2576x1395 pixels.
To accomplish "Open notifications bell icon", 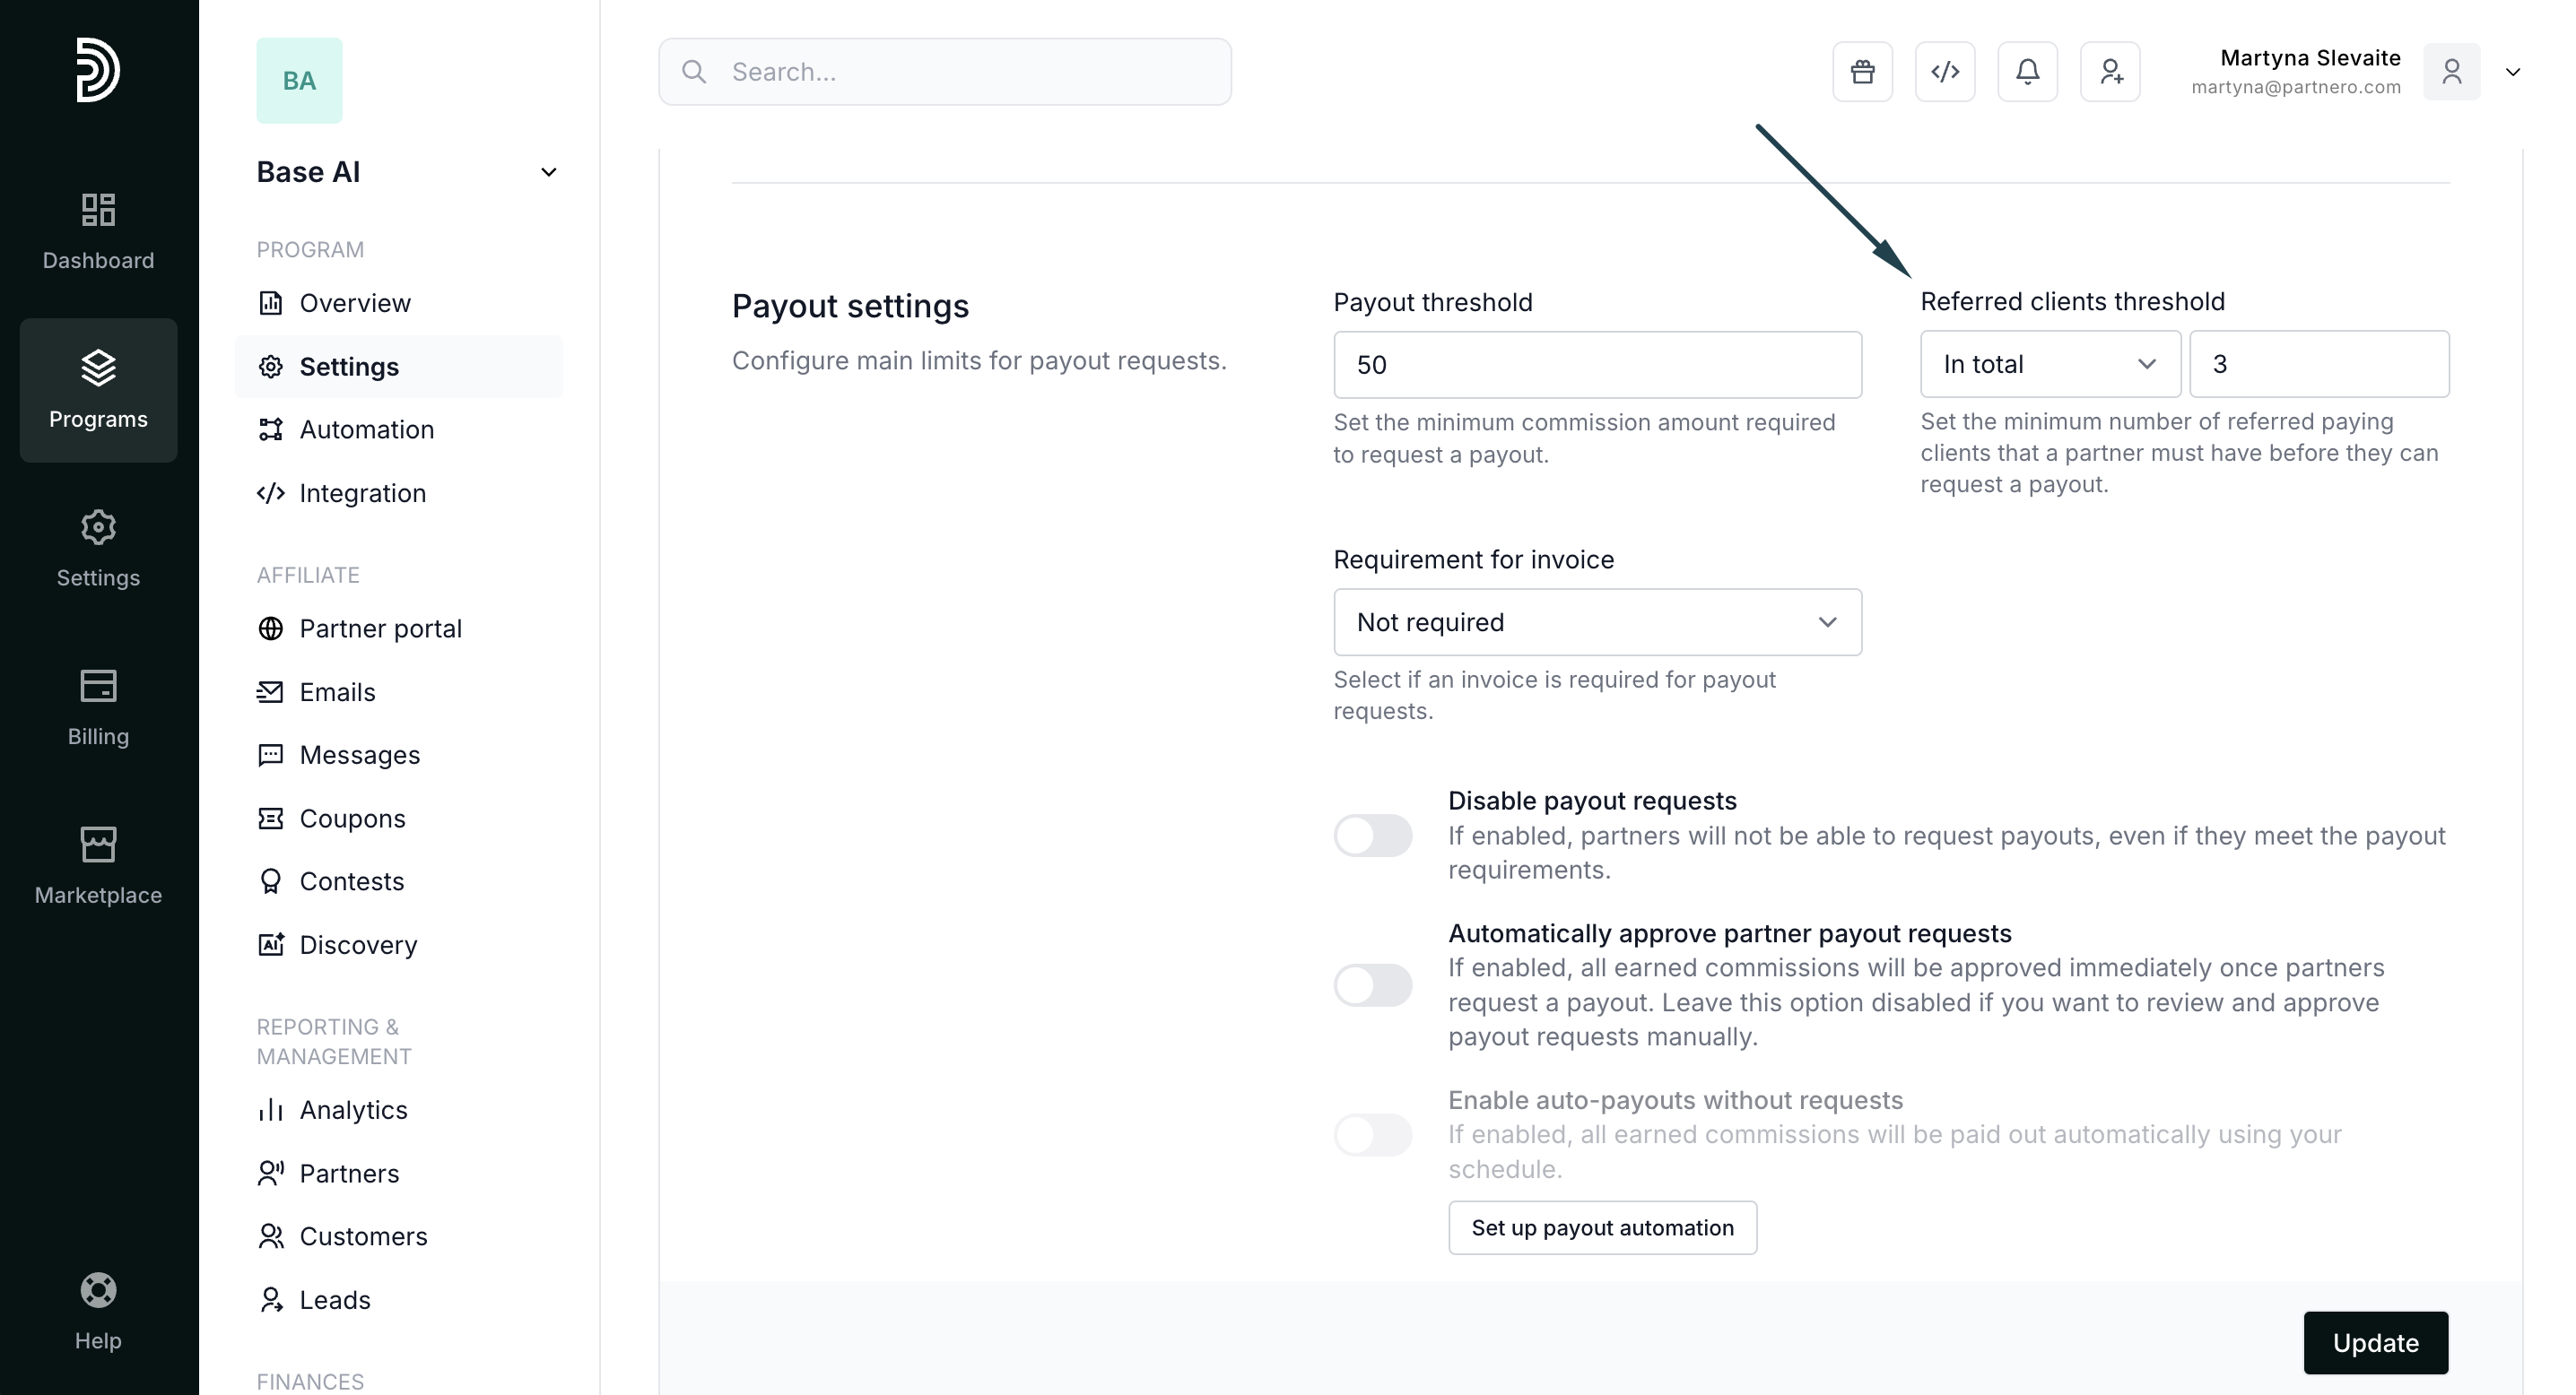I will coord(2027,72).
